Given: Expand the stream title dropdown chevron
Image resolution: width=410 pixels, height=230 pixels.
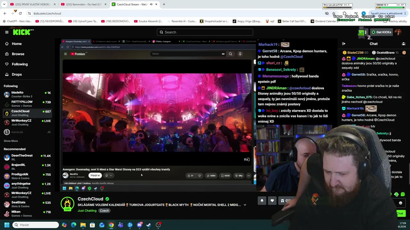Looking at the screenshot, I should click(x=245, y=205).
